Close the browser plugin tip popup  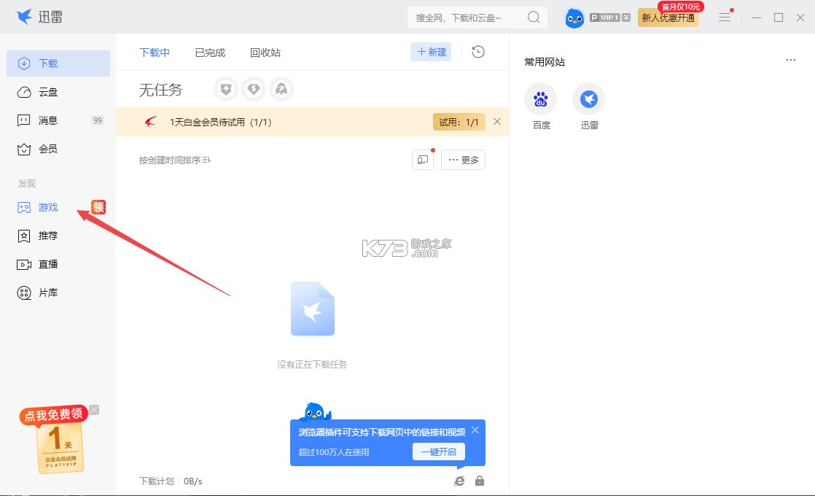coord(475,430)
